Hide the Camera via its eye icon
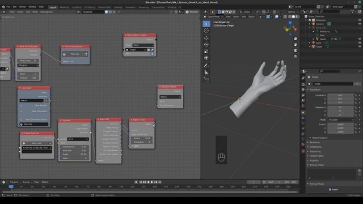This screenshot has height=204, width=363. point(360,24)
